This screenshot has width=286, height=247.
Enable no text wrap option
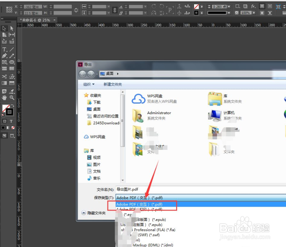(x=262, y=6)
